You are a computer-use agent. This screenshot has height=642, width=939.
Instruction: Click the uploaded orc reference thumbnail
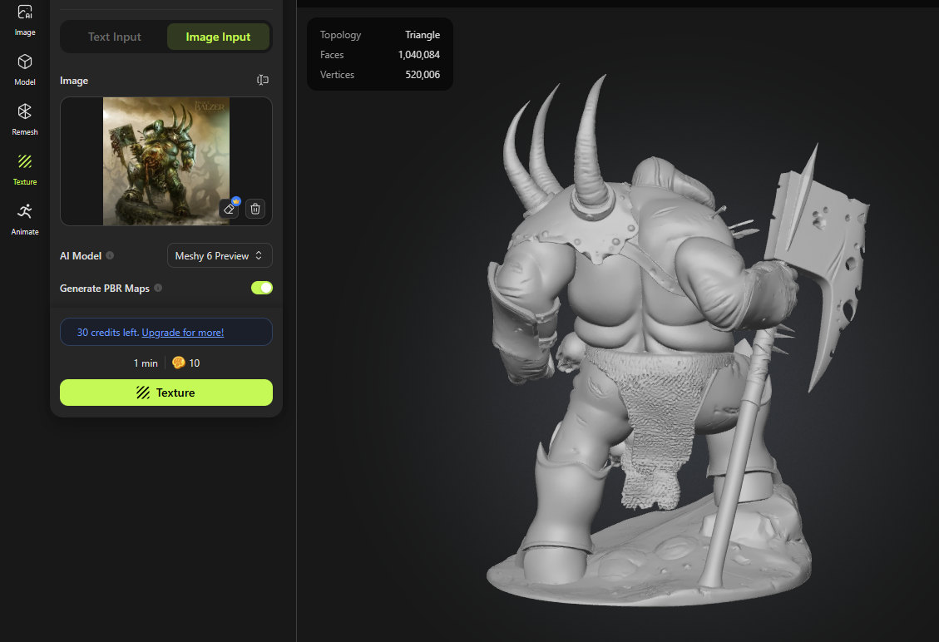[x=166, y=161]
